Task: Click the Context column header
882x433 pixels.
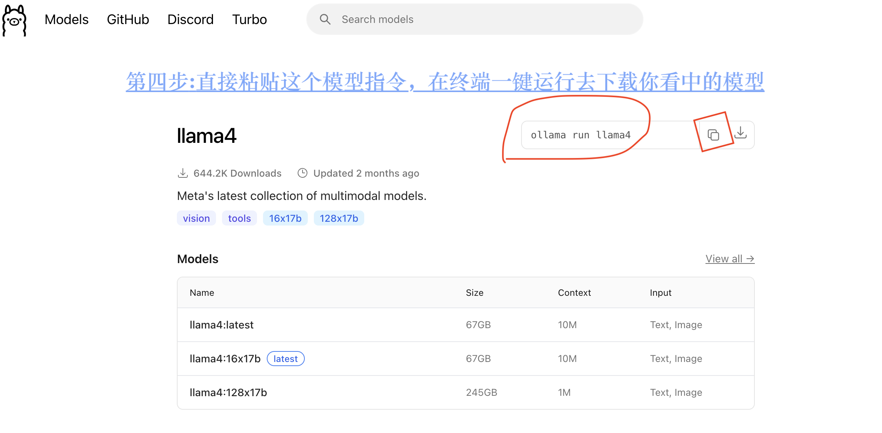Action: [574, 293]
